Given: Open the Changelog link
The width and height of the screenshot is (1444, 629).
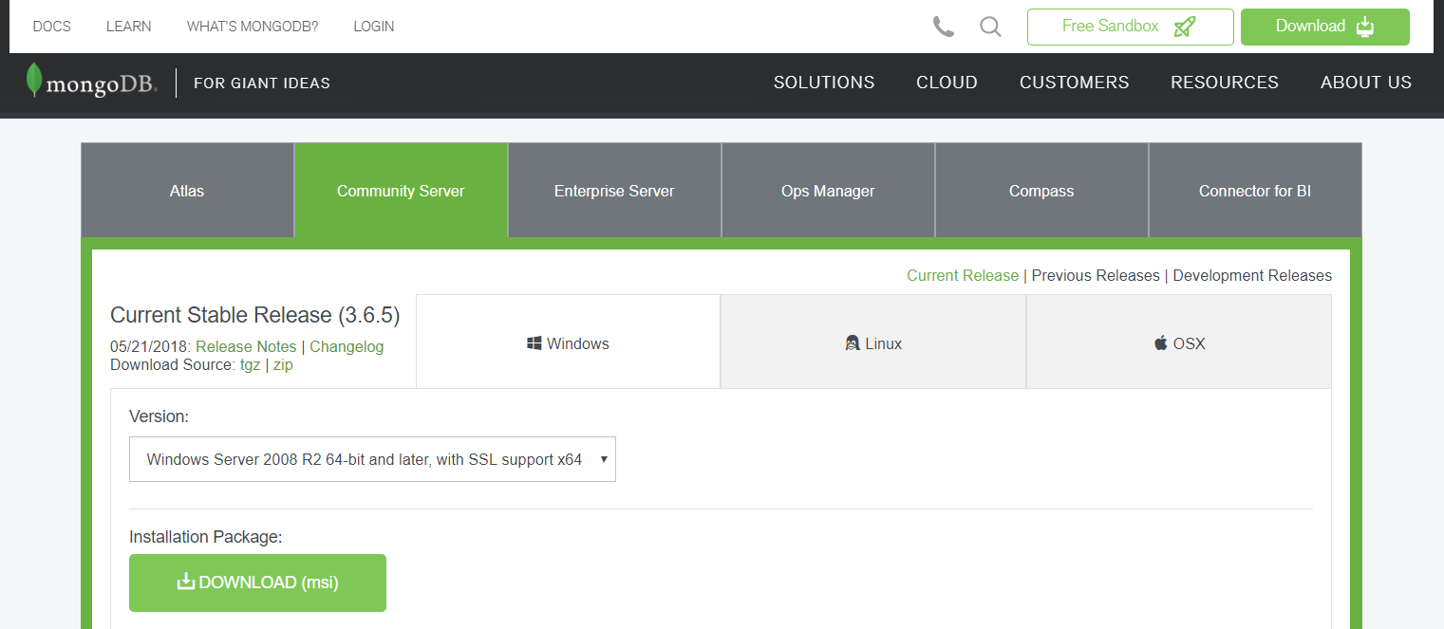Looking at the screenshot, I should click(347, 346).
